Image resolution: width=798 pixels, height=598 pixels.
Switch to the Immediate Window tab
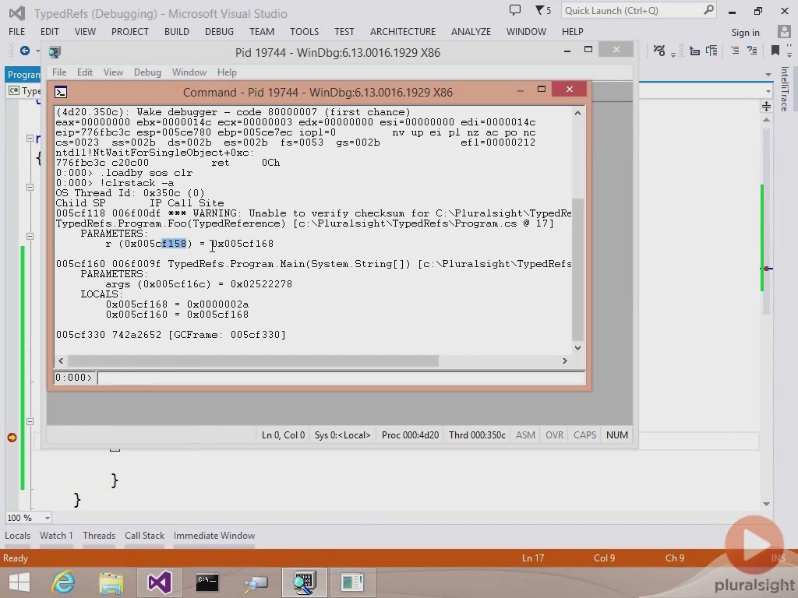coord(214,536)
